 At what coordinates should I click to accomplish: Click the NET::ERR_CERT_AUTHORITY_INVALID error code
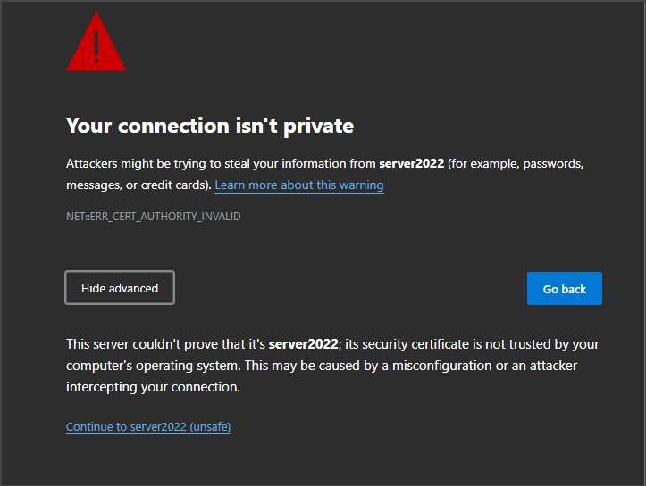154,217
